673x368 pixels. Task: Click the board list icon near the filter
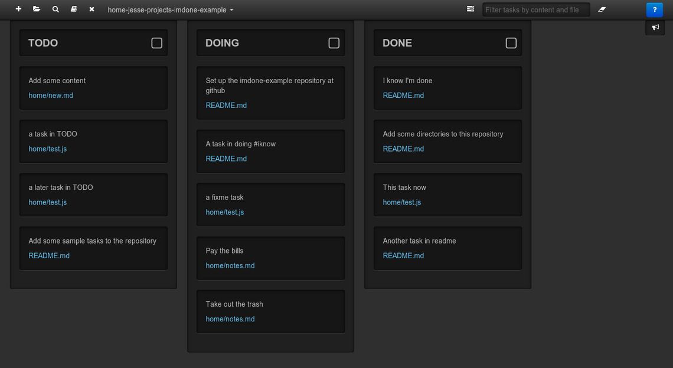click(x=470, y=9)
